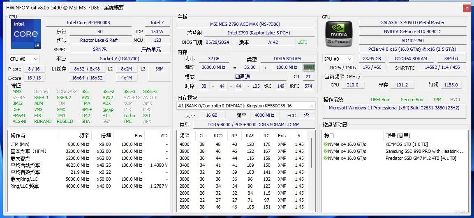Viewport: 474px width, 218px height.
Task: Click the L3 36M cache field
Action: pos(160,73)
